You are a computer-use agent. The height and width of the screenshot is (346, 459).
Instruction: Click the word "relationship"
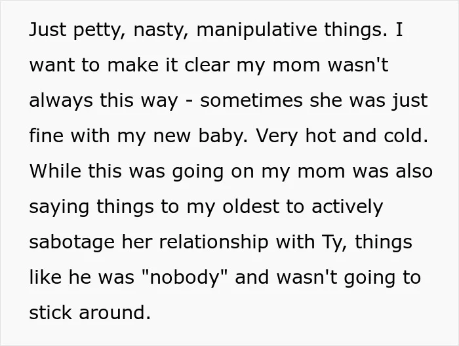(x=214, y=242)
